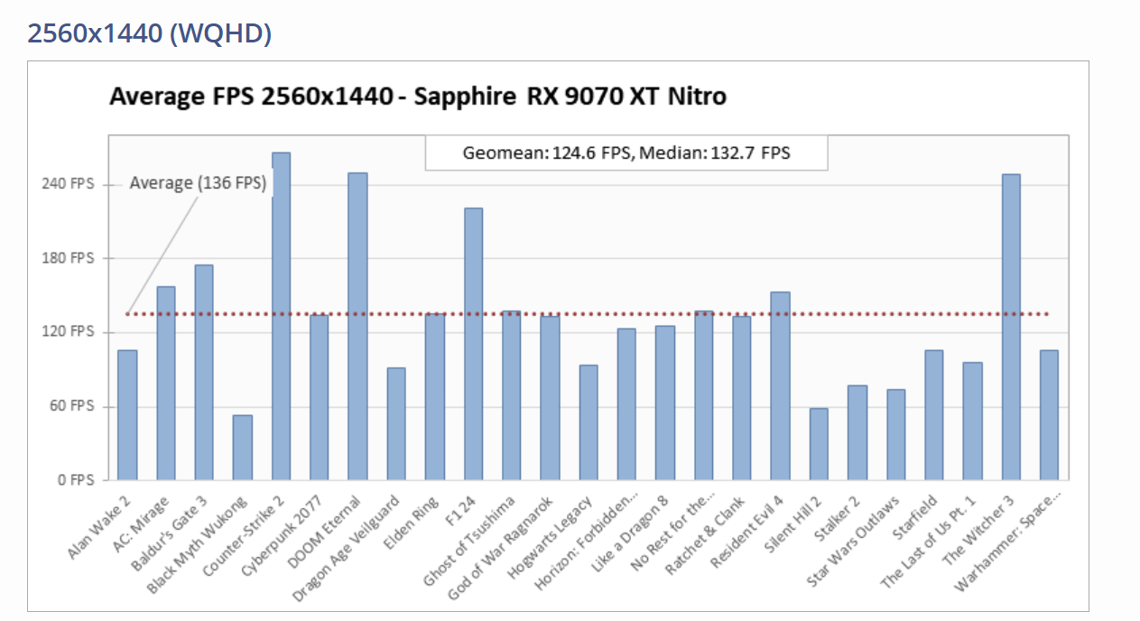Click the F1 24 bar
Screen dimensions: 1140x621
point(474,344)
